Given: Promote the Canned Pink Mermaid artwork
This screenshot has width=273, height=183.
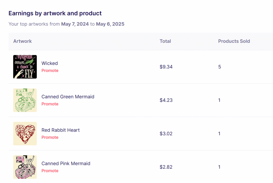Looking at the screenshot, I should 50,171.
